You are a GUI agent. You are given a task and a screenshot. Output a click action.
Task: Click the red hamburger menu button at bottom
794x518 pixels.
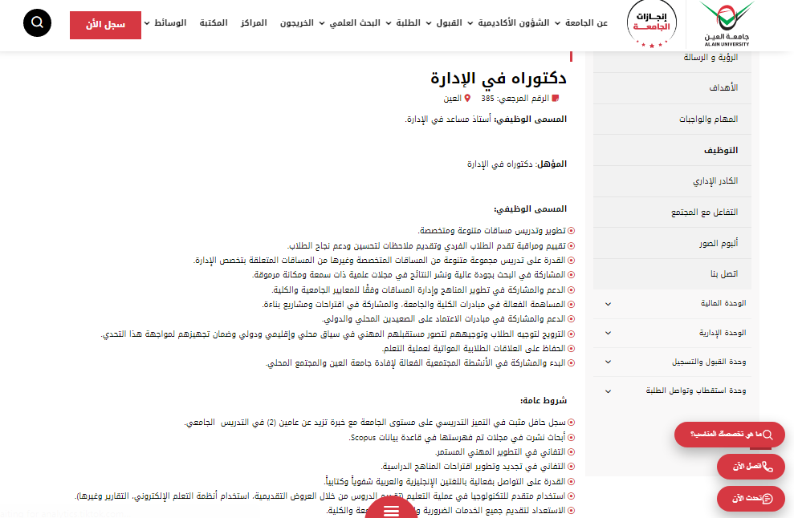click(x=391, y=509)
